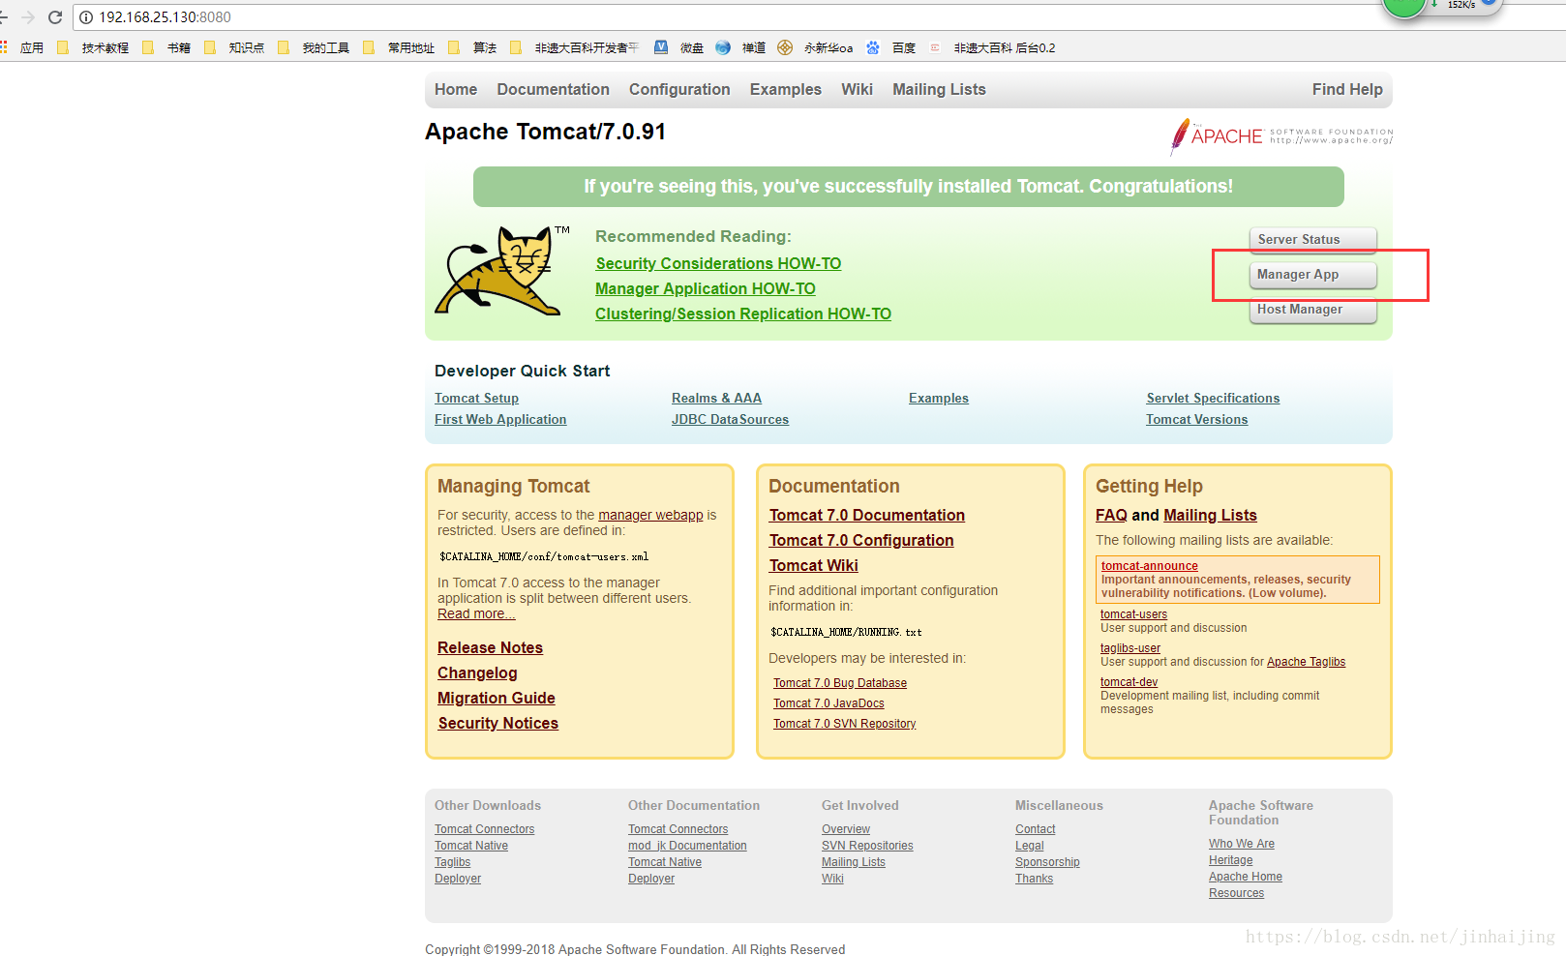Viewport: 1566px width, 956px height.
Task: Open the Servlet Specifications link
Action: pos(1213,398)
